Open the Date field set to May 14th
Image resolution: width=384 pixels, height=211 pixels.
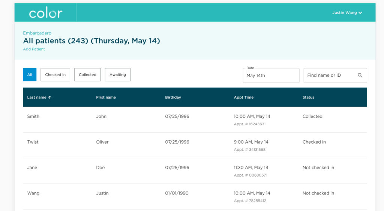click(271, 76)
